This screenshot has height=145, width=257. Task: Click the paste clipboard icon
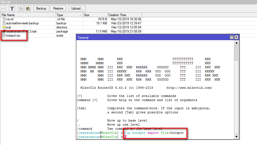[x=28, y=8]
